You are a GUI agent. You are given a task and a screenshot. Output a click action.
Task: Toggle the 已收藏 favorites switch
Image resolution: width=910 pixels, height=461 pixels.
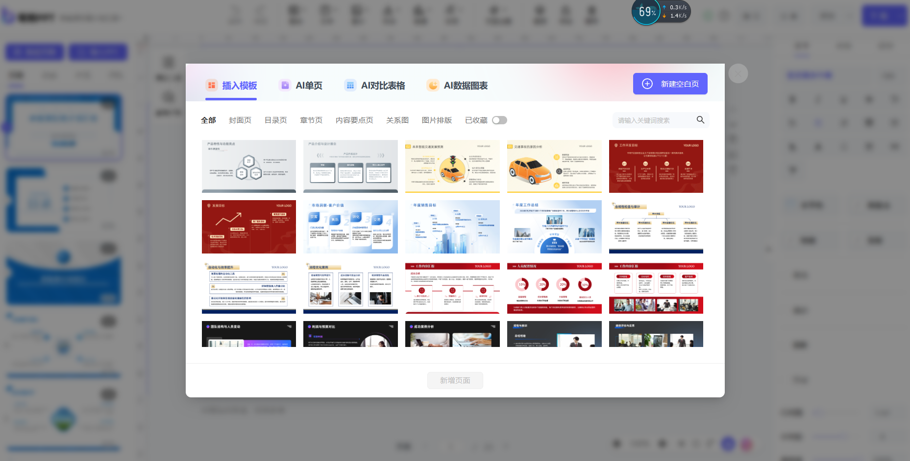click(x=499, y=120)
